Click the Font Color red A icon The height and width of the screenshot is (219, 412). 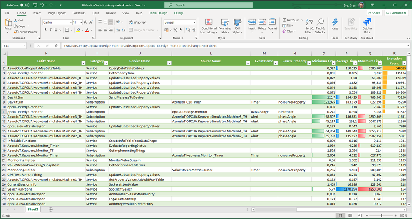click(87, 30)
